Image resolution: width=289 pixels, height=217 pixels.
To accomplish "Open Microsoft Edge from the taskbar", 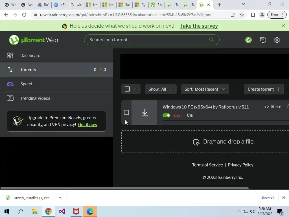I will tap(90, 211).
